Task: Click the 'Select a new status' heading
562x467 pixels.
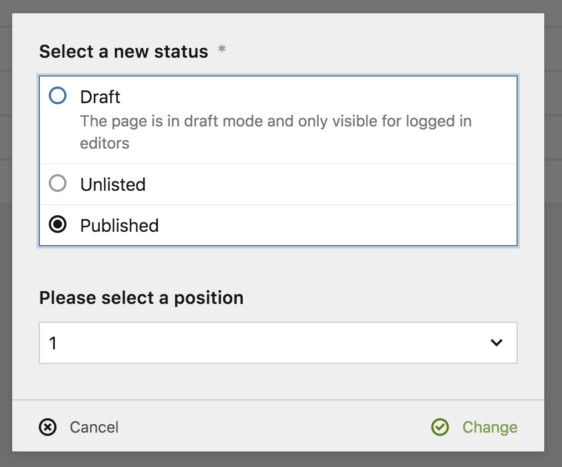Action: point(124,52)
